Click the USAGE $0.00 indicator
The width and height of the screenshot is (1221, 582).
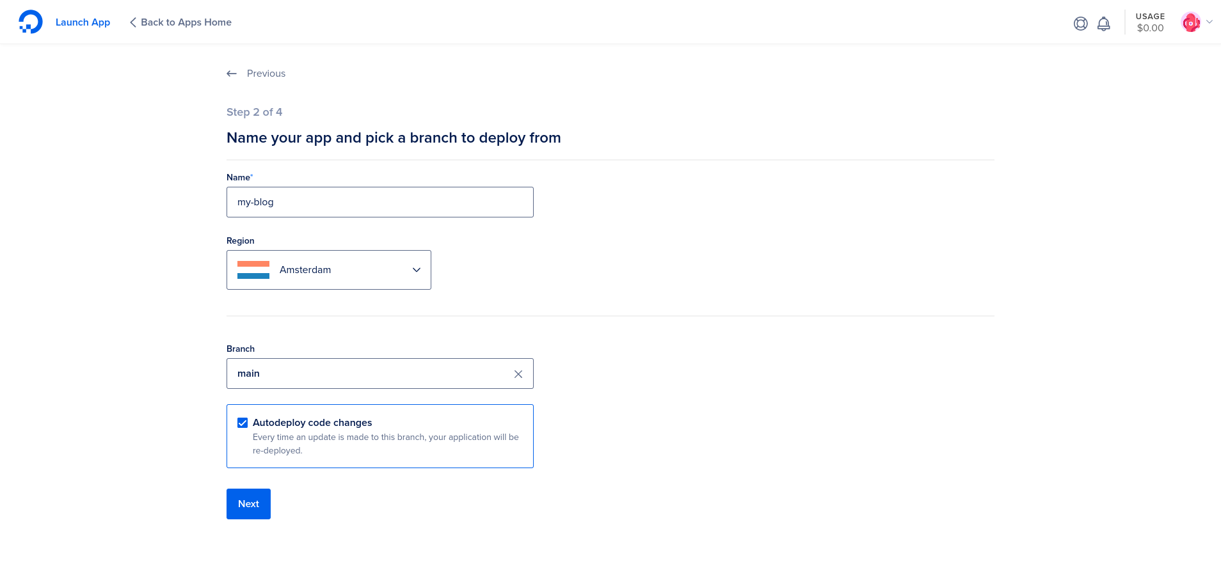pyautogui.click(x=1149, y=22)
